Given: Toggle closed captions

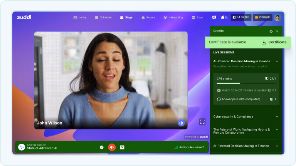Looking at the screenshot, I should click(122, 147).
